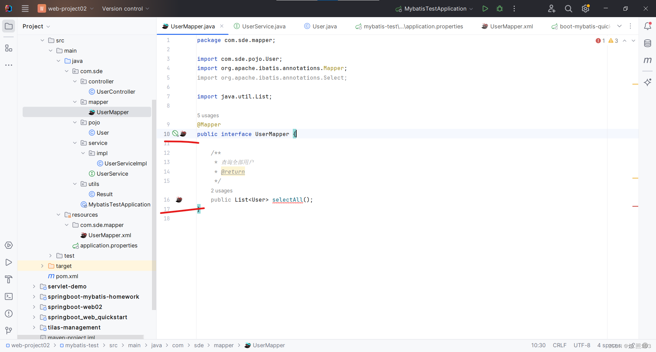Open the Problems tool window
This screenshot has height=352, width=656.
click(9, 314)
